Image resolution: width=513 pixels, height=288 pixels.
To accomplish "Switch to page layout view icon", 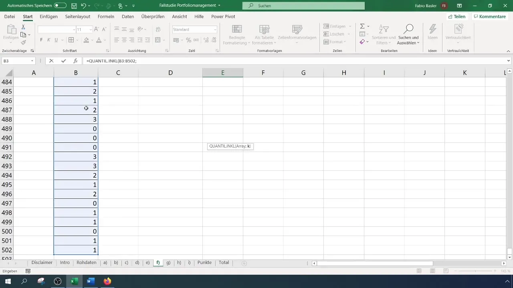I will [x=432, y=271].
